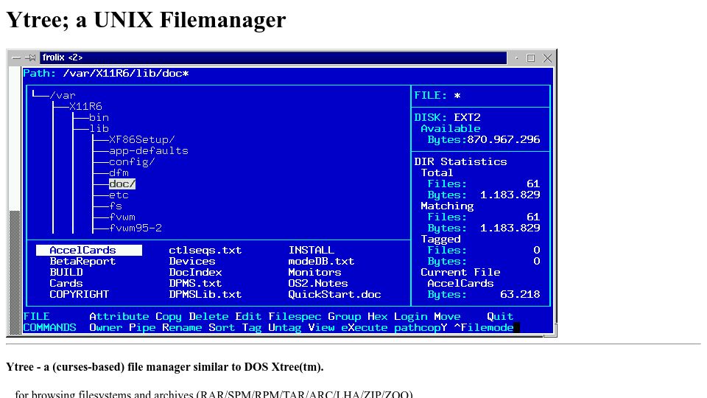Click the Edit command
Image resolution: width=707 pixels, height=398 pixels.
[248, 316]
